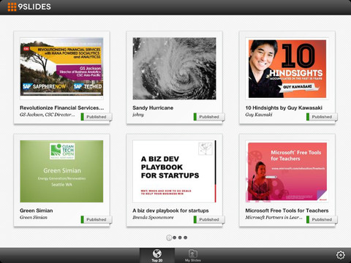Click Published badge on Sandy Hurricane
351x263 pixels.
(209, 117)
